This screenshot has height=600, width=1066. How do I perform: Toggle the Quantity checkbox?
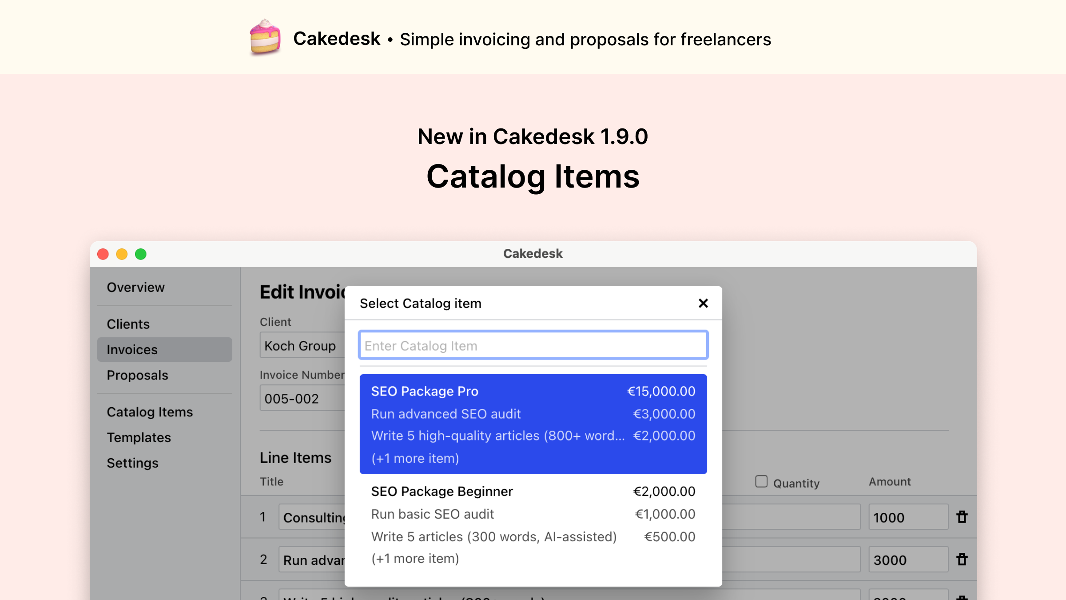point(761,482)
